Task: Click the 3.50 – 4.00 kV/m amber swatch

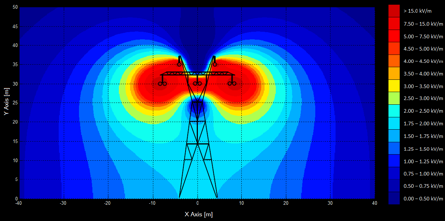Action: coord(394,73)
